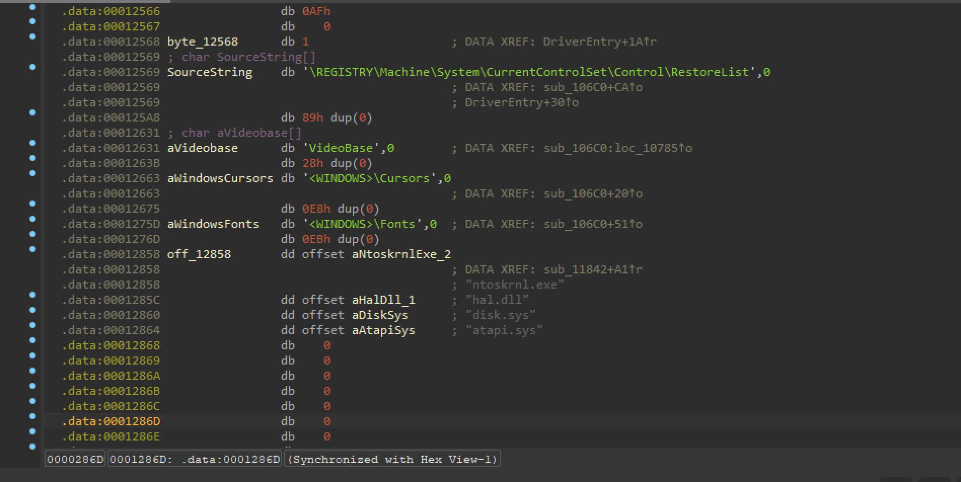Click the 0000286D file offset in status bar
The width and height of the screenshot is (961, 482).
coord(75,459)
